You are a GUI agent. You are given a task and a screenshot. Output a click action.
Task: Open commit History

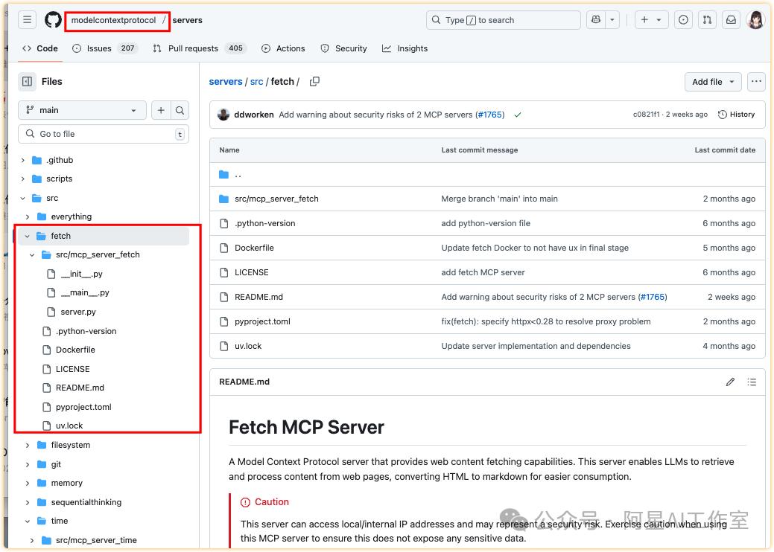point(736,115)
